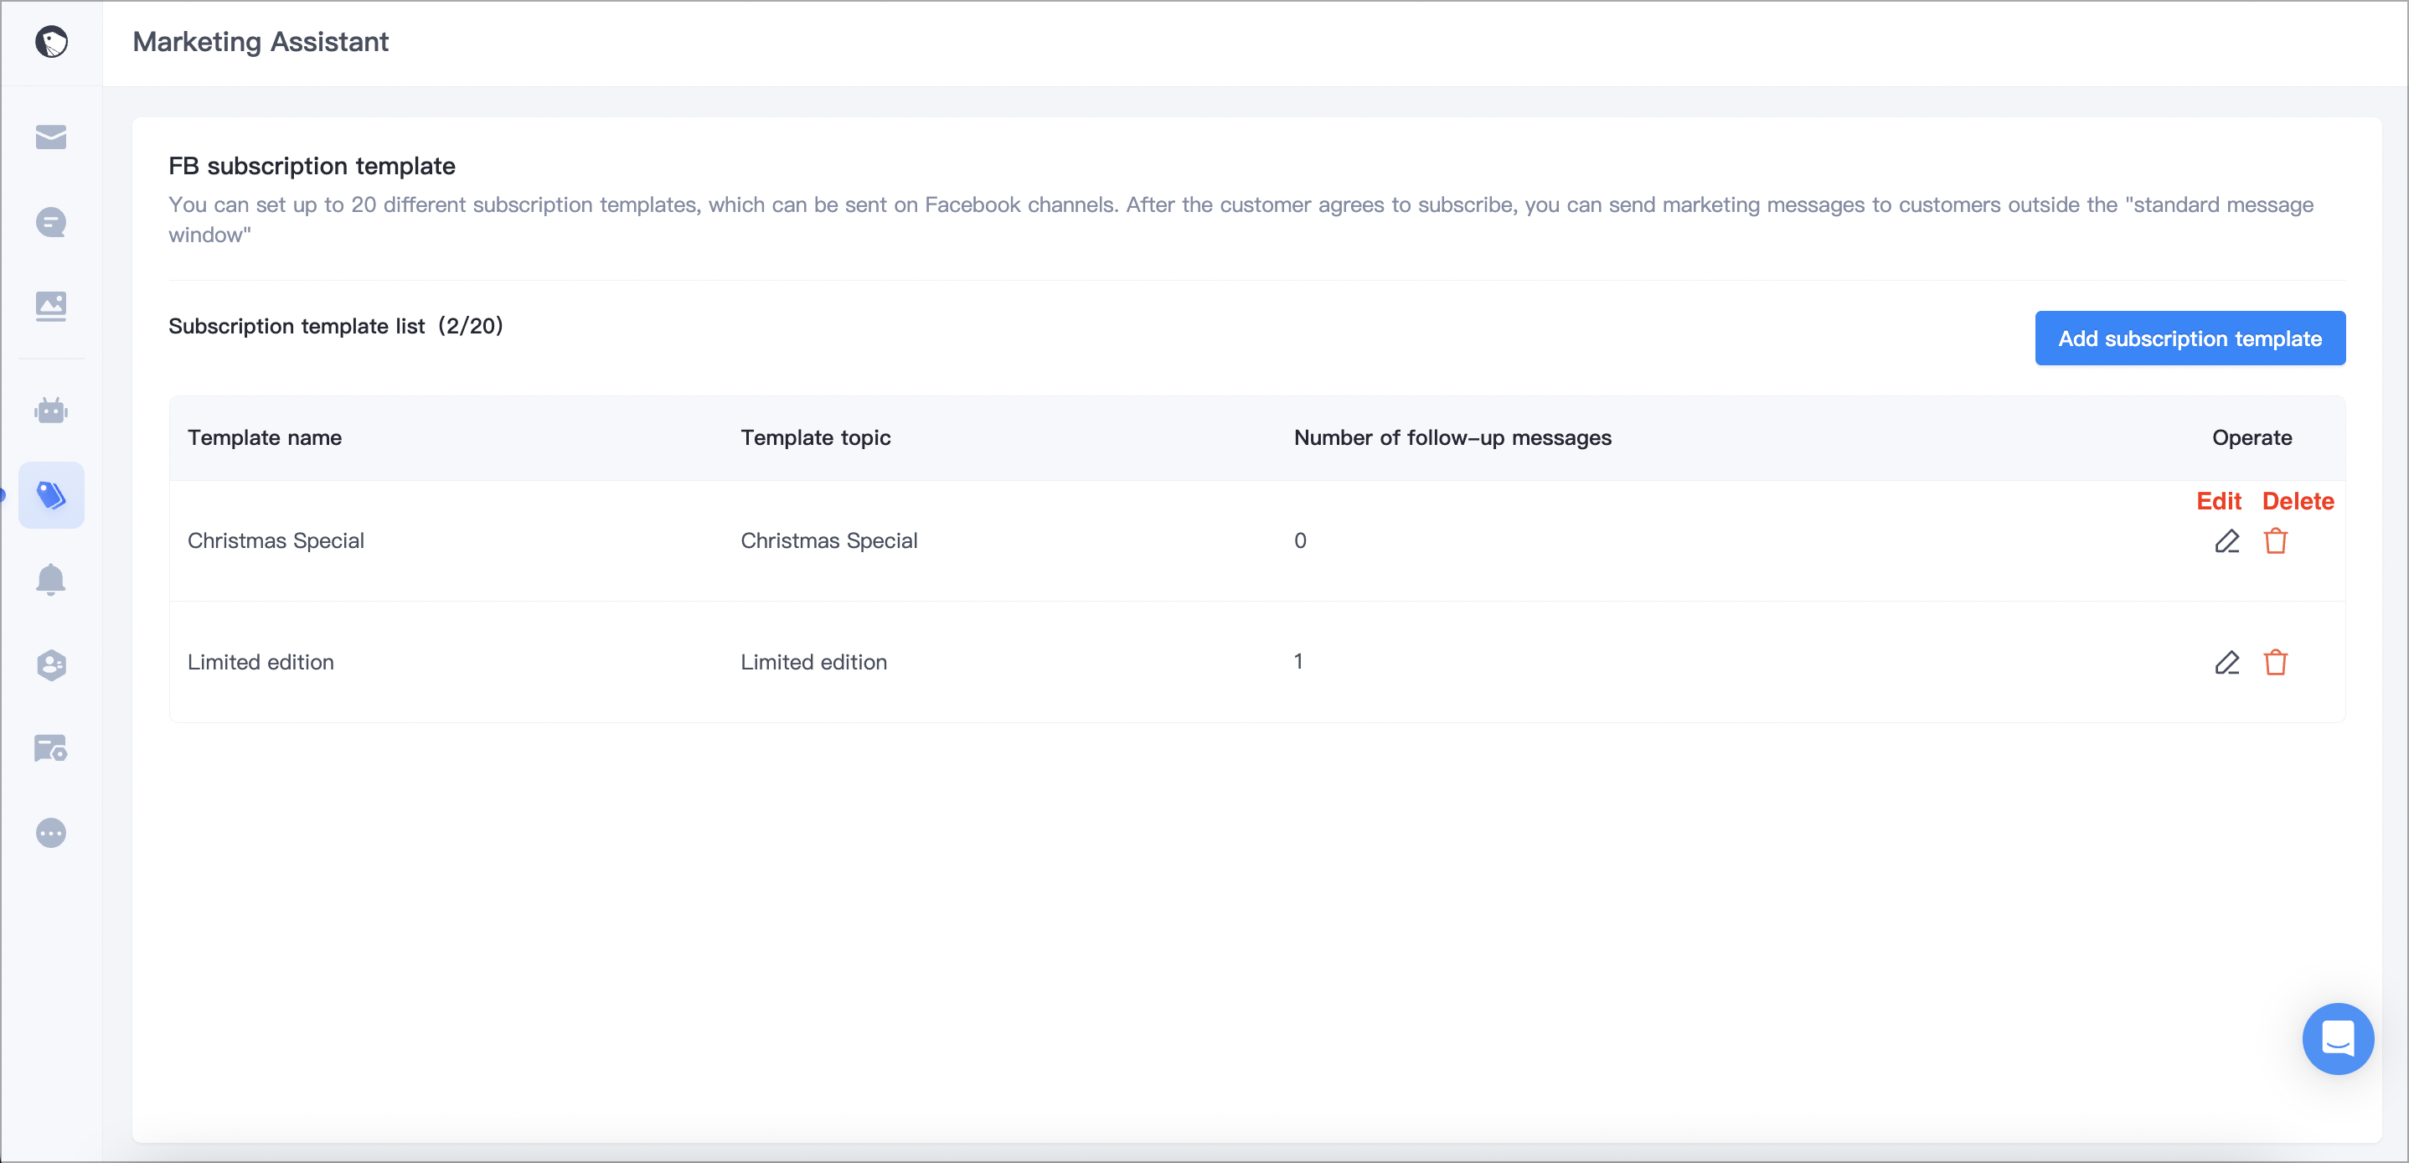Edit the Limited edition template
Image resolution: width=2409 pixels, height=1163 pixels.
[2226, 663]
